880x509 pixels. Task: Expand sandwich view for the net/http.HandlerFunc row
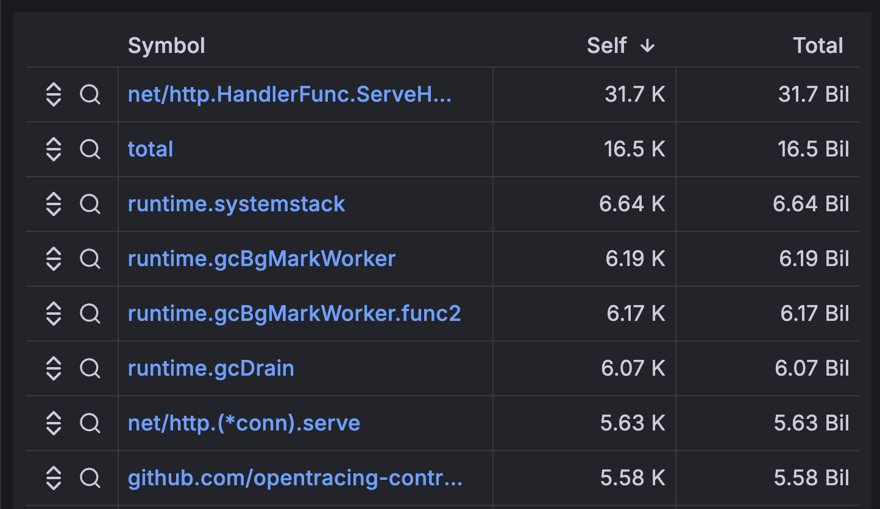coord(54,94)
